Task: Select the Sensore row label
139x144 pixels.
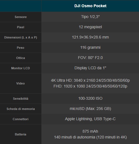Action: (21, 17)
